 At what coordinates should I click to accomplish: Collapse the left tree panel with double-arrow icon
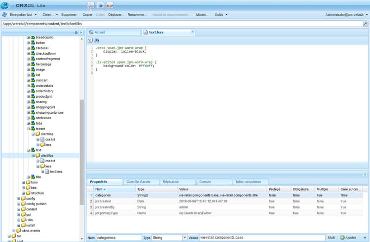pyautogui.click(x=81, y=32)
